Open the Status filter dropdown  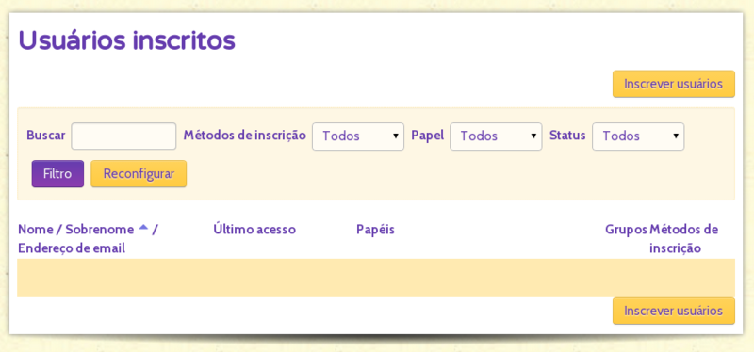pyautogui.click(x=638, y=136)
